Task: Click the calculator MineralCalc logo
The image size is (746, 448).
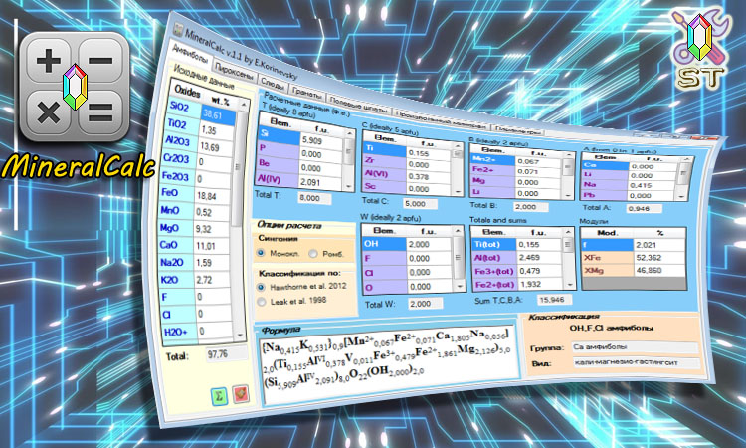Action: point(75,87)
